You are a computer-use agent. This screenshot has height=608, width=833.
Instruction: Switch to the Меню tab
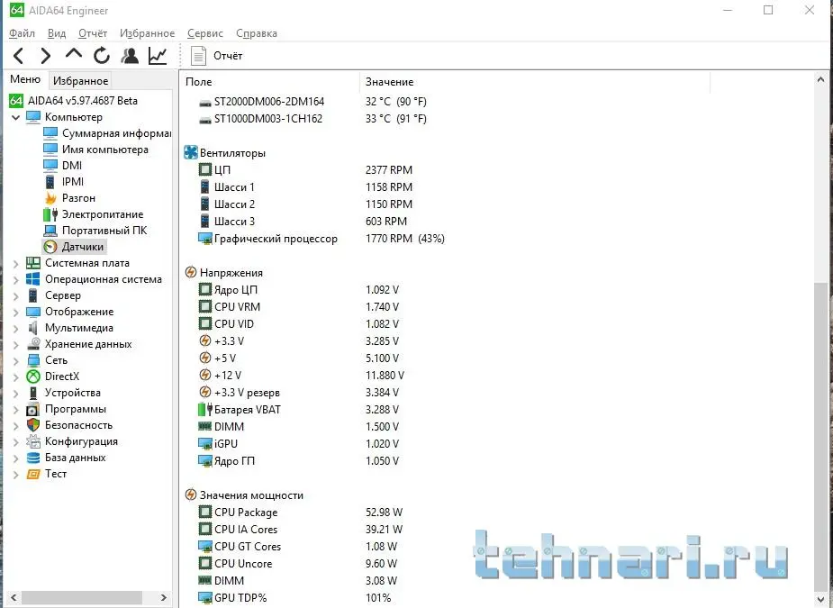[25, 79]
